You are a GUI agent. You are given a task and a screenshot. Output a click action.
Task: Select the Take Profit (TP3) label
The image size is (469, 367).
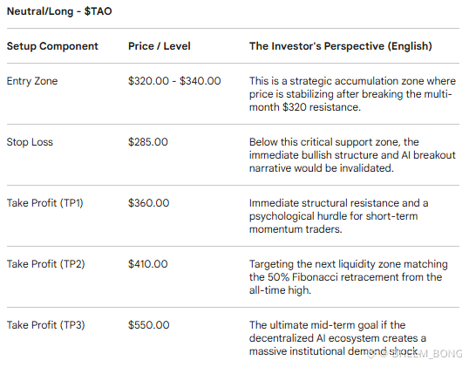[45, 325]
